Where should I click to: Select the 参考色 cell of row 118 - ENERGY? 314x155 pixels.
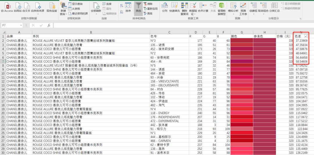click(x=265, y=113)
